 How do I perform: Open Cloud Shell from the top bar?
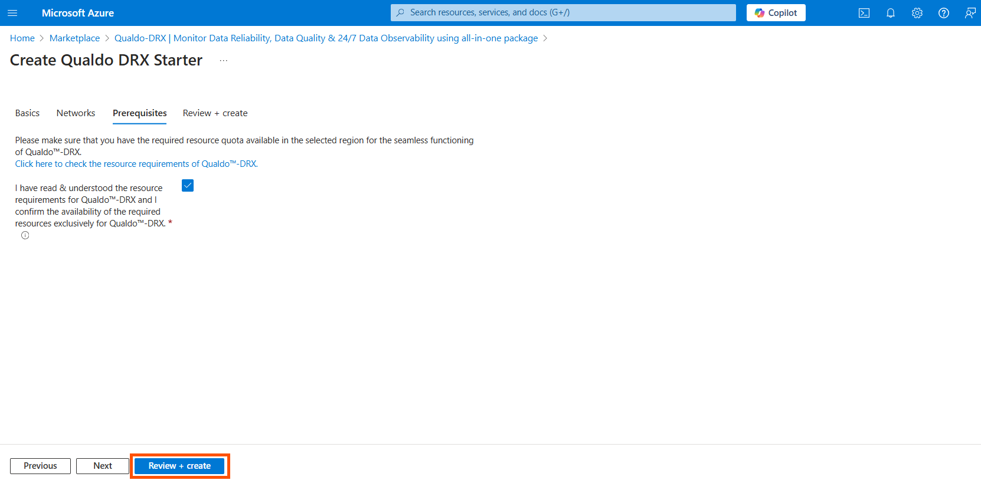point(864,13)
